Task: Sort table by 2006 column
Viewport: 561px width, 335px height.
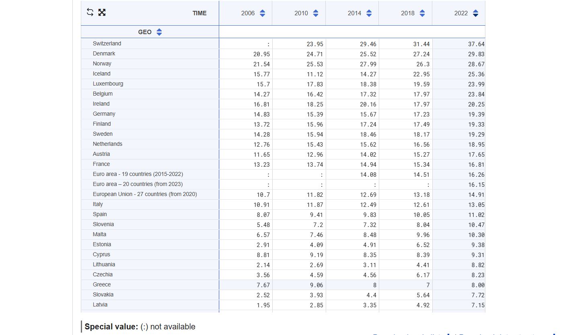Action: (262, 13)
